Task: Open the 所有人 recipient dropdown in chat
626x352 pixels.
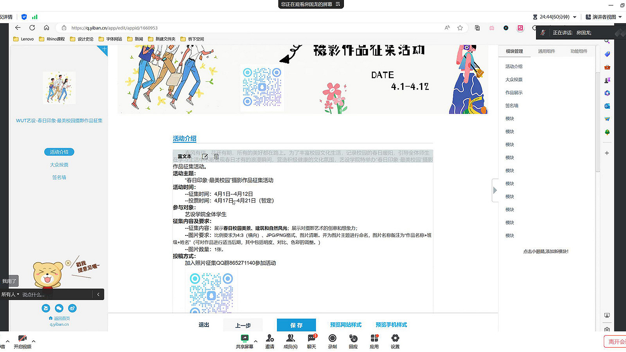Action: pyautogui.click(x=10, y=295)
